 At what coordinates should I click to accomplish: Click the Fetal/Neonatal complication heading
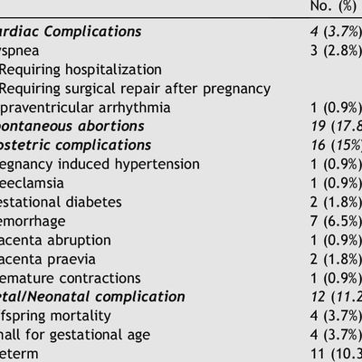click(x=92, y=297)
